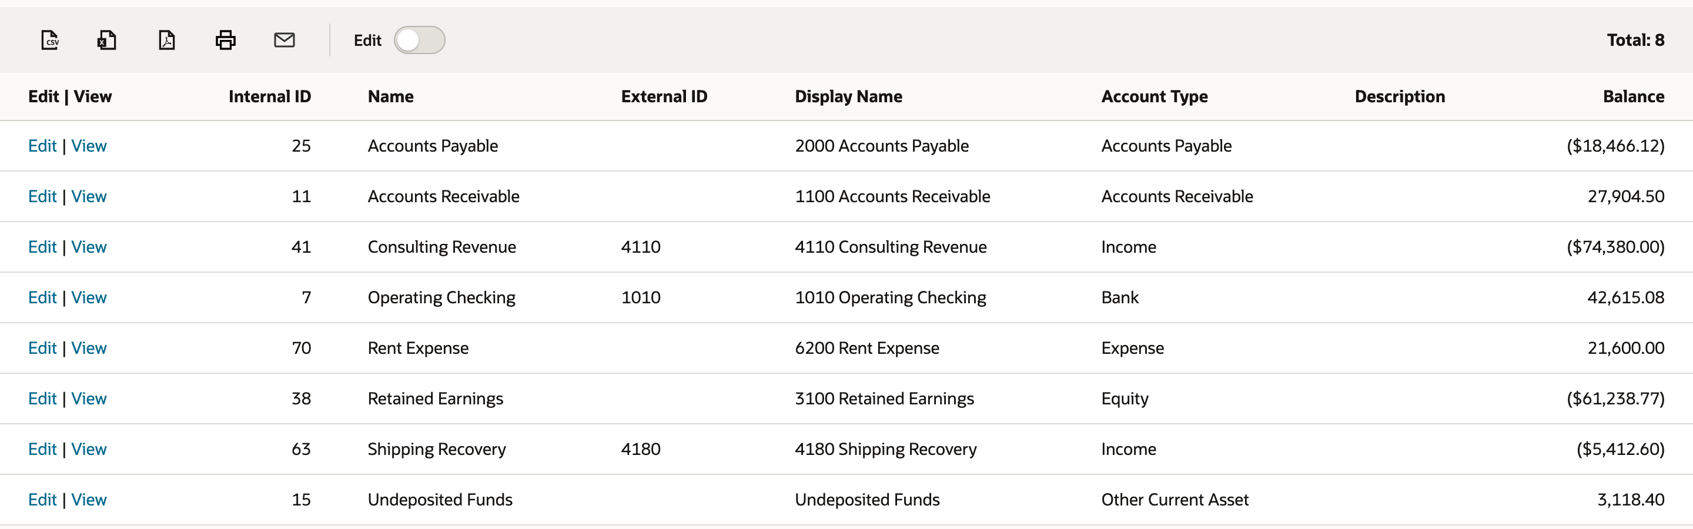1693x529 pixels.
Task: Edit the Undeposited Funds account
Action: pos(42,500)
